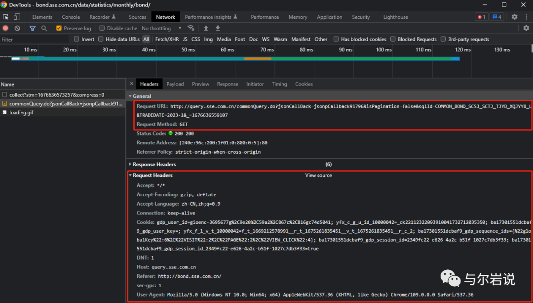Screen dimensions: 533x303
Task: Enable Disable cache checkbox
Action: pos(102,28)
